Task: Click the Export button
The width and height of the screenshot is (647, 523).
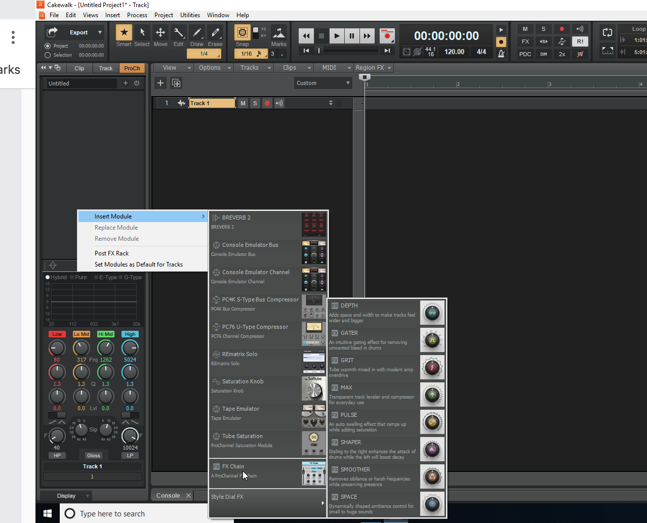Action: 73,32
